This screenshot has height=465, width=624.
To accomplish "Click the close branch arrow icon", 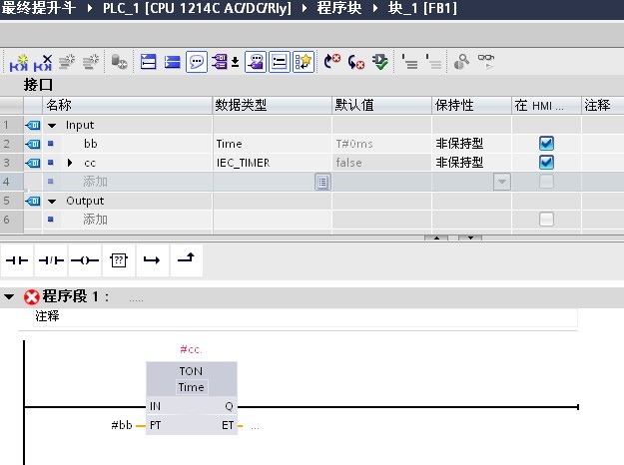I will pyautogui.click(x=187, y=260).
